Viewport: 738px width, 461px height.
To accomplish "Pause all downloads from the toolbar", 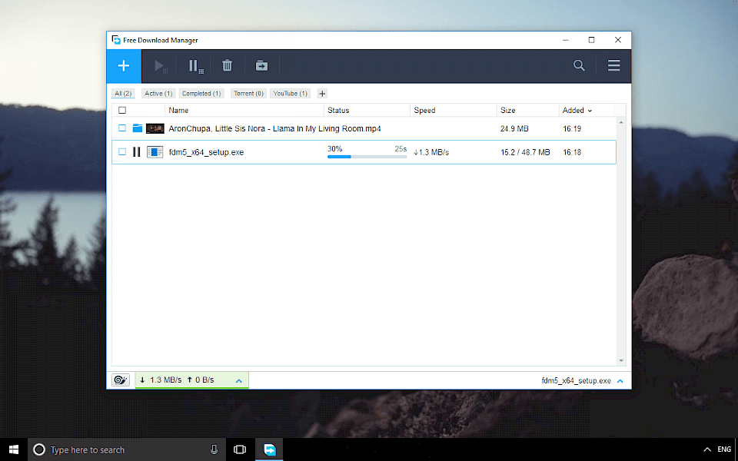I will click(196, 66).
